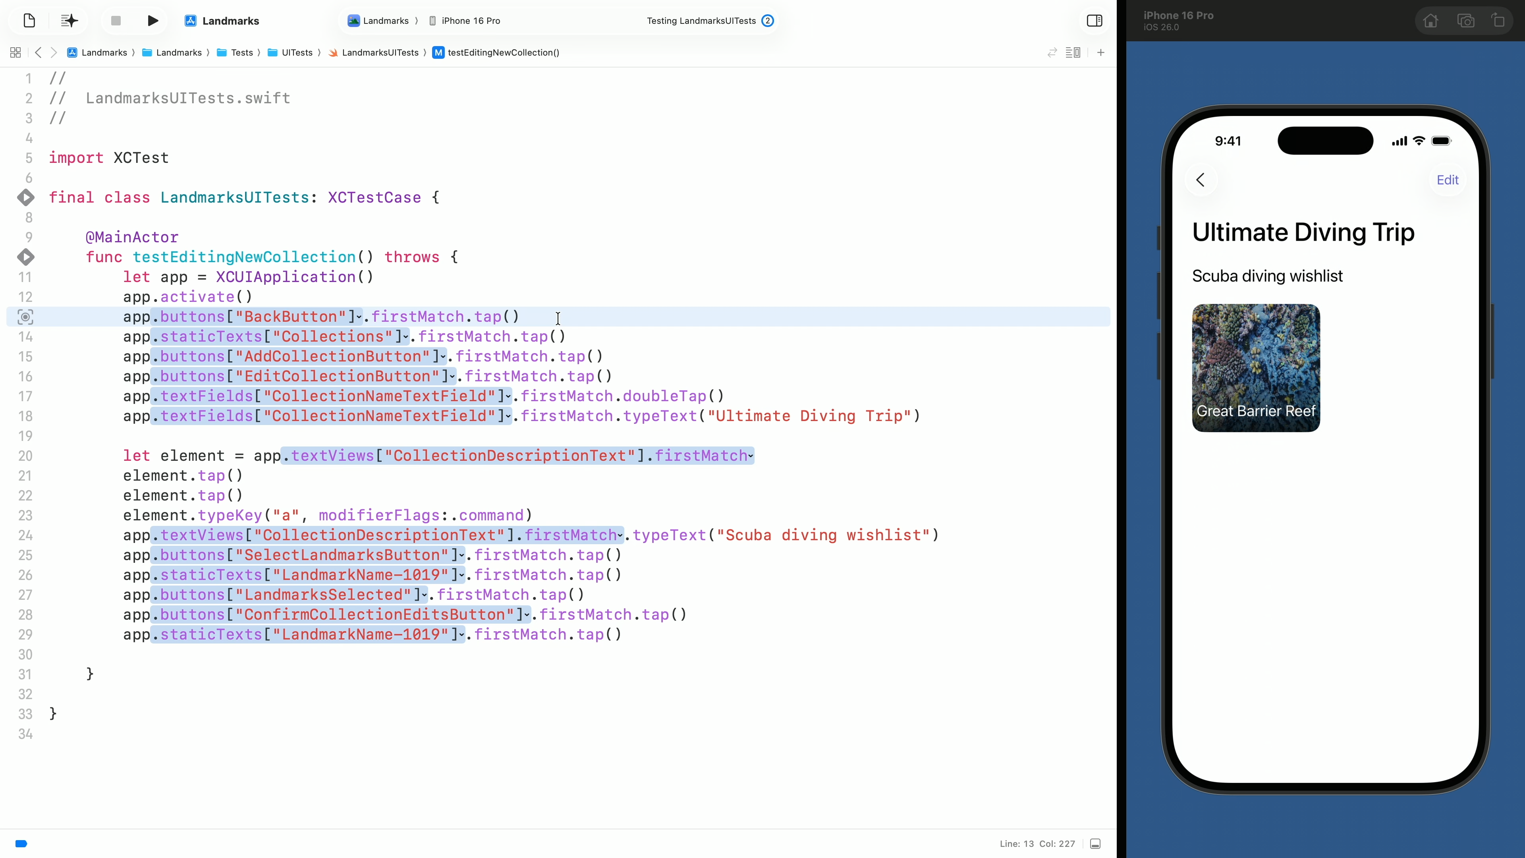This screenshot has width=1525, height=858.
Task: Open the UITests folder breadcrumb
Action: coord(297,53)
